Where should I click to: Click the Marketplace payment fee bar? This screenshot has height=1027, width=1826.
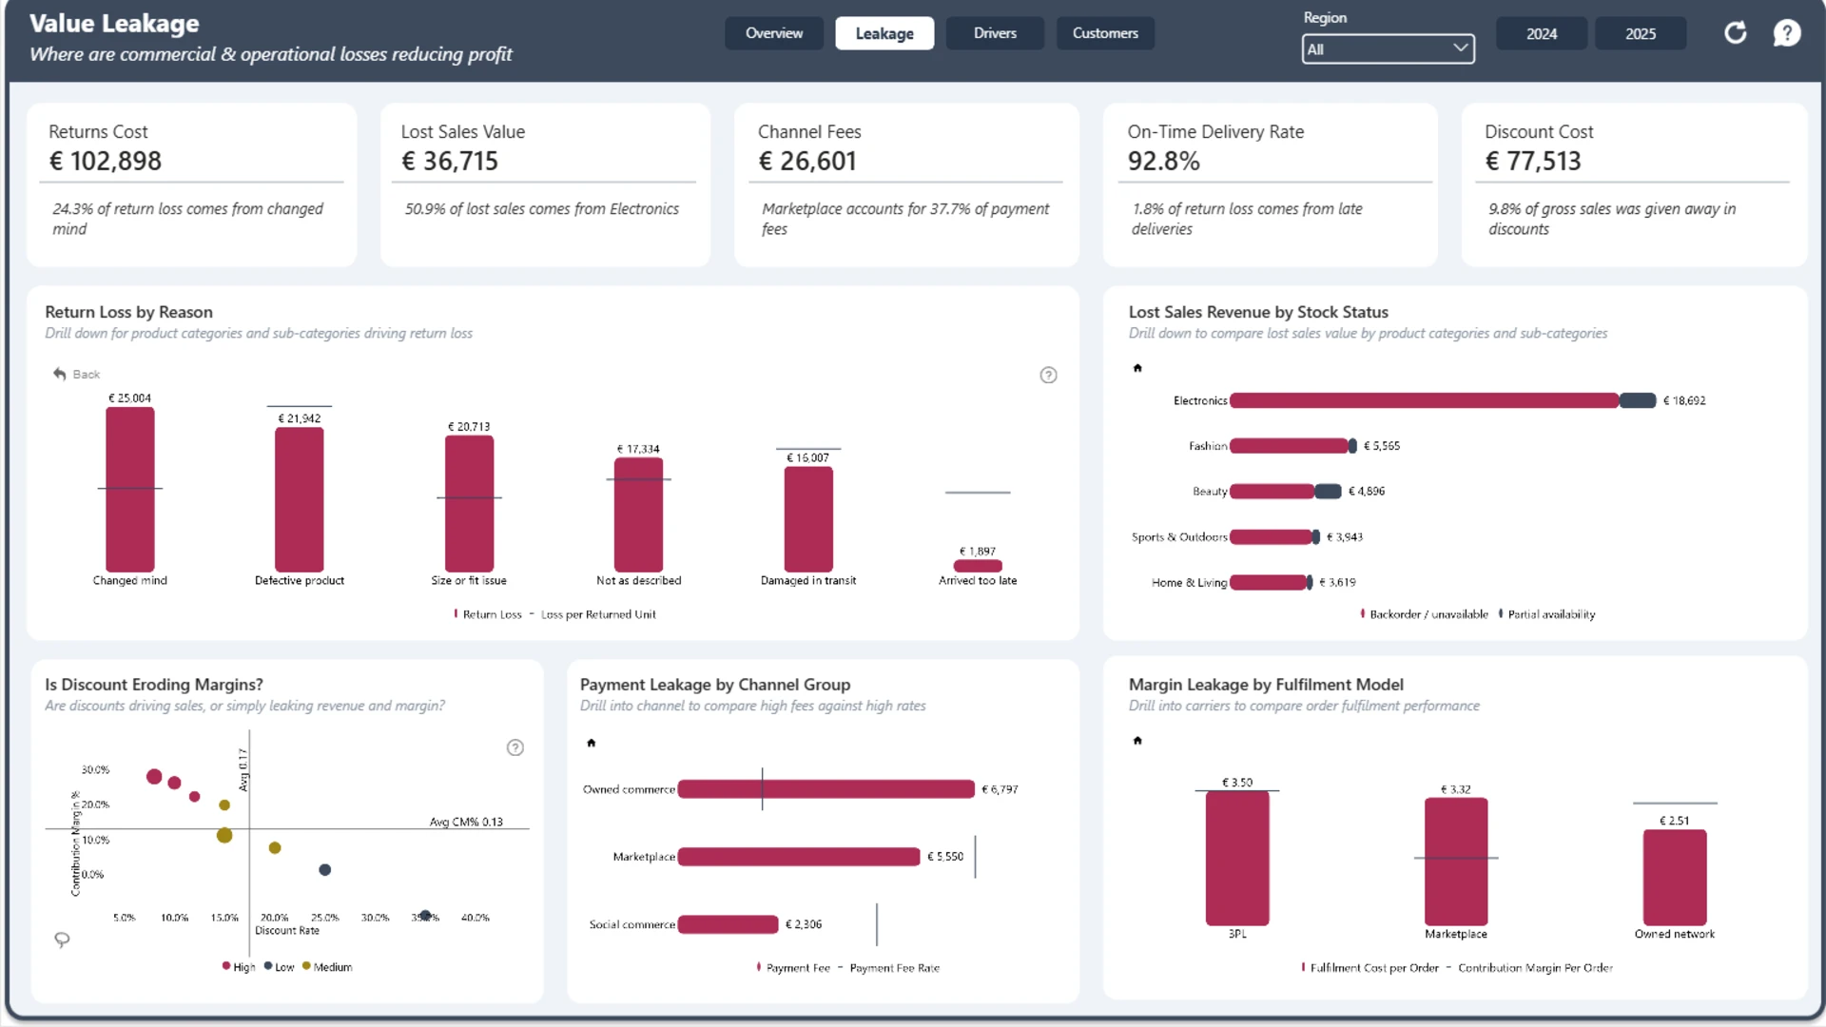(x=799, y=857)
